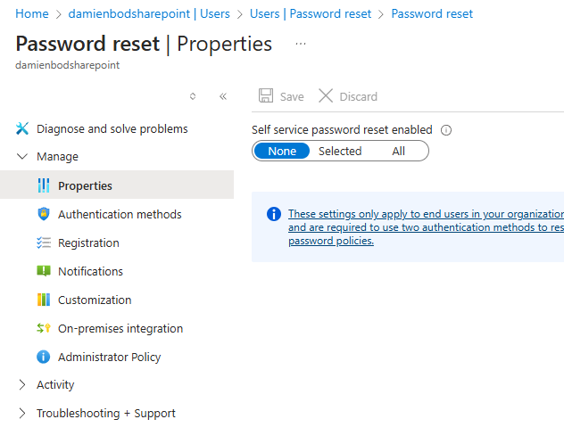Image resolution: width=564 pixels, height=444 pixels.
Task: Click the damienbodsharepoint subtitle text
Action: click(67, 65)
